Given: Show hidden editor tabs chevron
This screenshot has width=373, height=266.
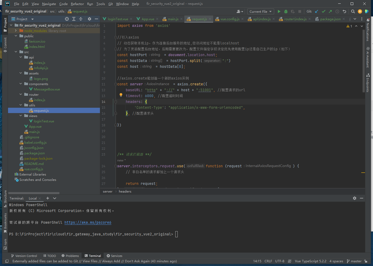Looking at the screenshot, I should [355, 19].
